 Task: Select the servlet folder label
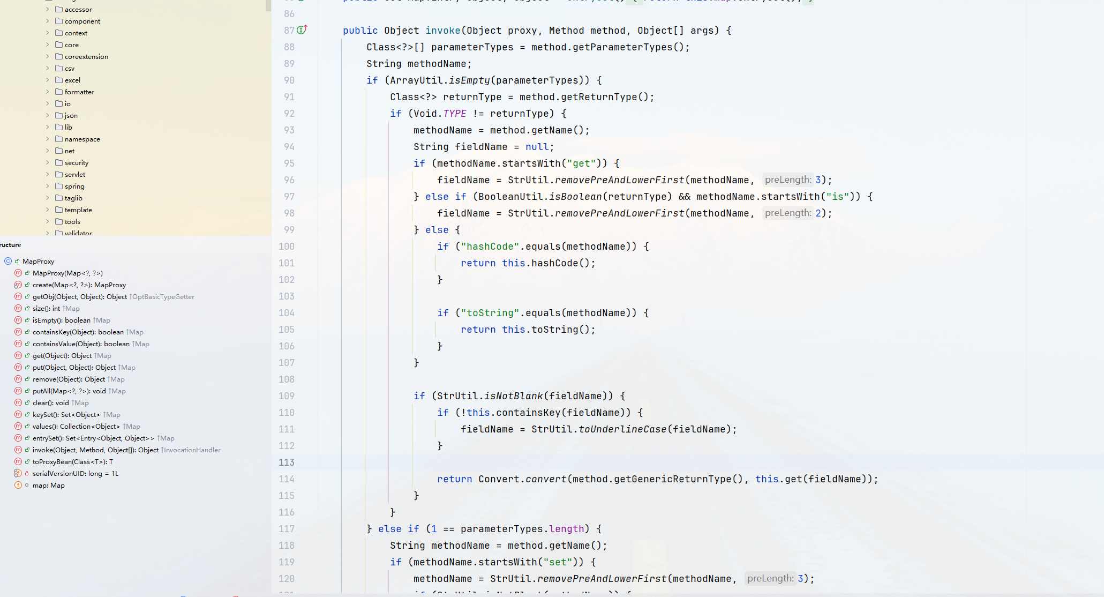point(75,174)
